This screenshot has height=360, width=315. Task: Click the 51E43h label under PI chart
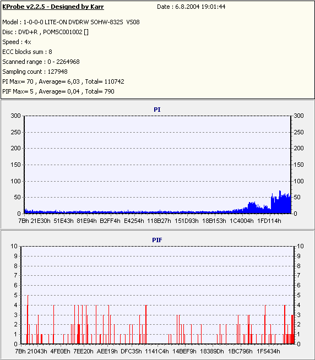pyautogui.click(x=64, y=221)
